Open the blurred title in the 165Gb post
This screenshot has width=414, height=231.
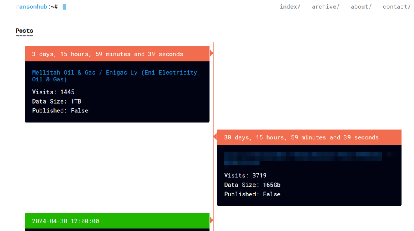tap(303, 158)
